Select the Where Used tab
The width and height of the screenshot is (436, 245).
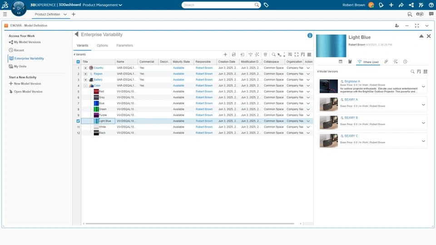click(368, 62)
